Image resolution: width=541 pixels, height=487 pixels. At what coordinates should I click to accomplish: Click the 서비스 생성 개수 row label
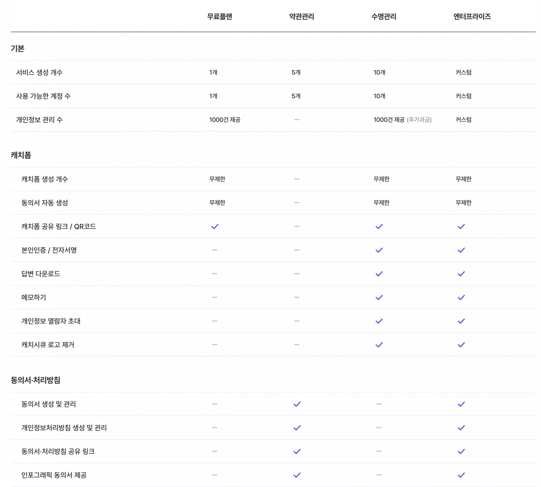[x=39, y=73]
